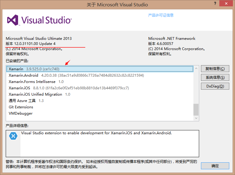Open the help question mark button
Image resolution: width=235 pixels, height=175 pixels.
point(215,3)
